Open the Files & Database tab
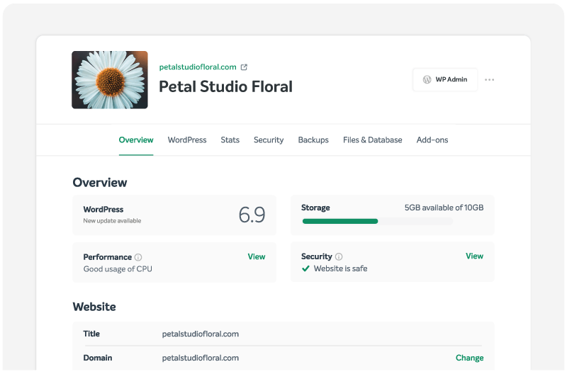 (x=373, y=140)
